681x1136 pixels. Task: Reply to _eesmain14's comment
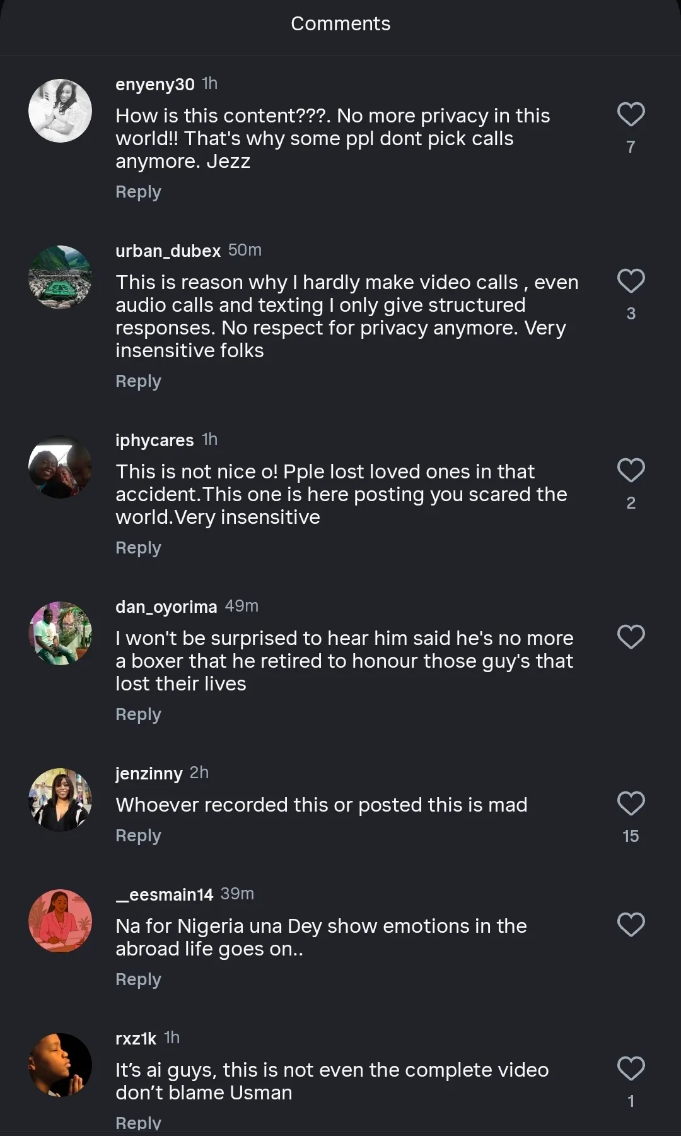click(138, 979)
